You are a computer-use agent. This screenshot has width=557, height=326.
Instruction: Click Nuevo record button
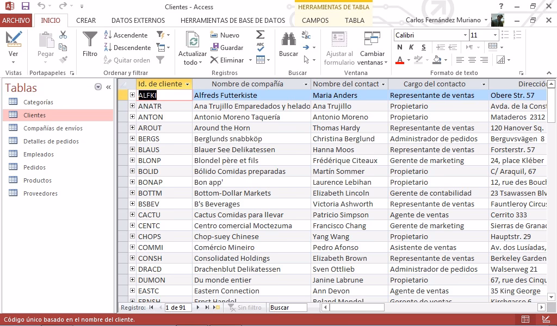[225, 35]
